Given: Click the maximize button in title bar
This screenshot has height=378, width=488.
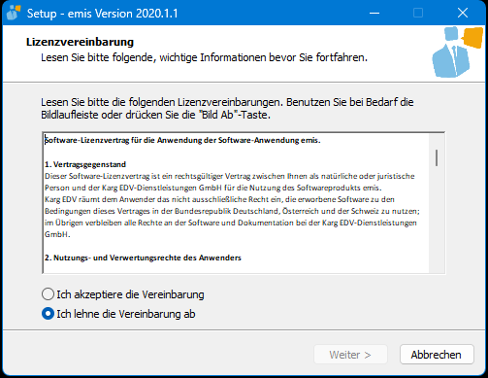Looking at the screenshot, I should coord(418,13).
